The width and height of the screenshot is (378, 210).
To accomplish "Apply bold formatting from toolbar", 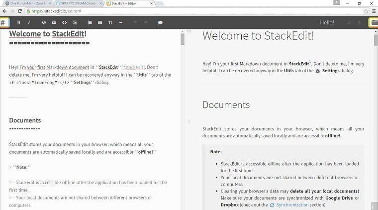I will 18,23.
